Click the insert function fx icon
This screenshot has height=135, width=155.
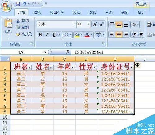pyautogui.click(x=68, y=52)
